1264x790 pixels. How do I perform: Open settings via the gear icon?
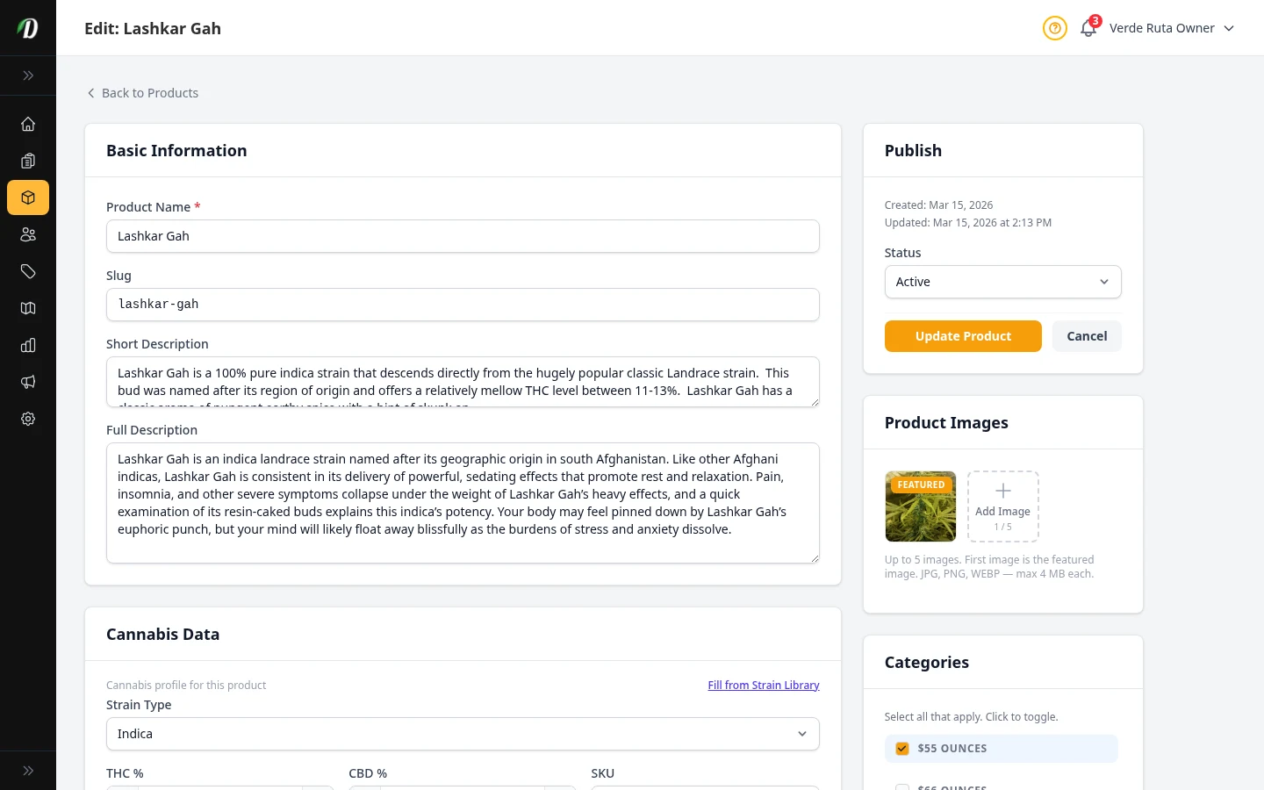point(28,419)
